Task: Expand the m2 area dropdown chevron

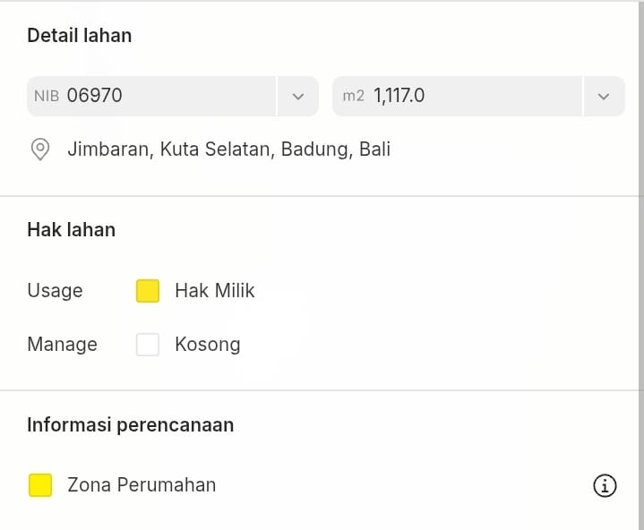Action: pos(604,96)
